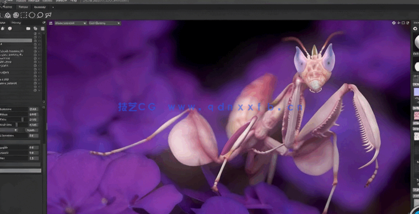
Task: Open second tab of the left layers panel
Action: pos(16,23)
